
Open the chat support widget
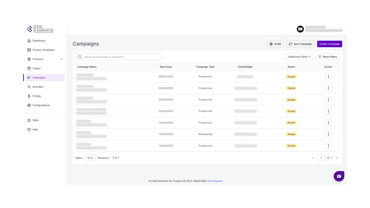click(x=339, y=176)
